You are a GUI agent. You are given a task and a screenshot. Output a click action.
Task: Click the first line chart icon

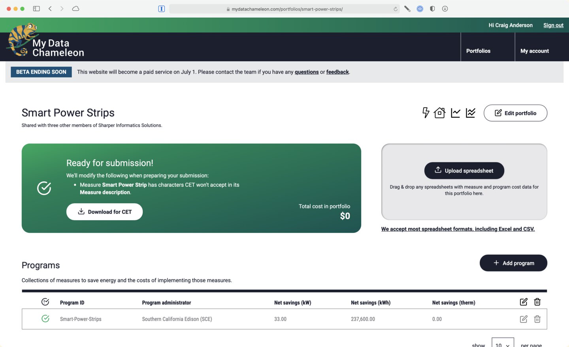coord(456,113)
